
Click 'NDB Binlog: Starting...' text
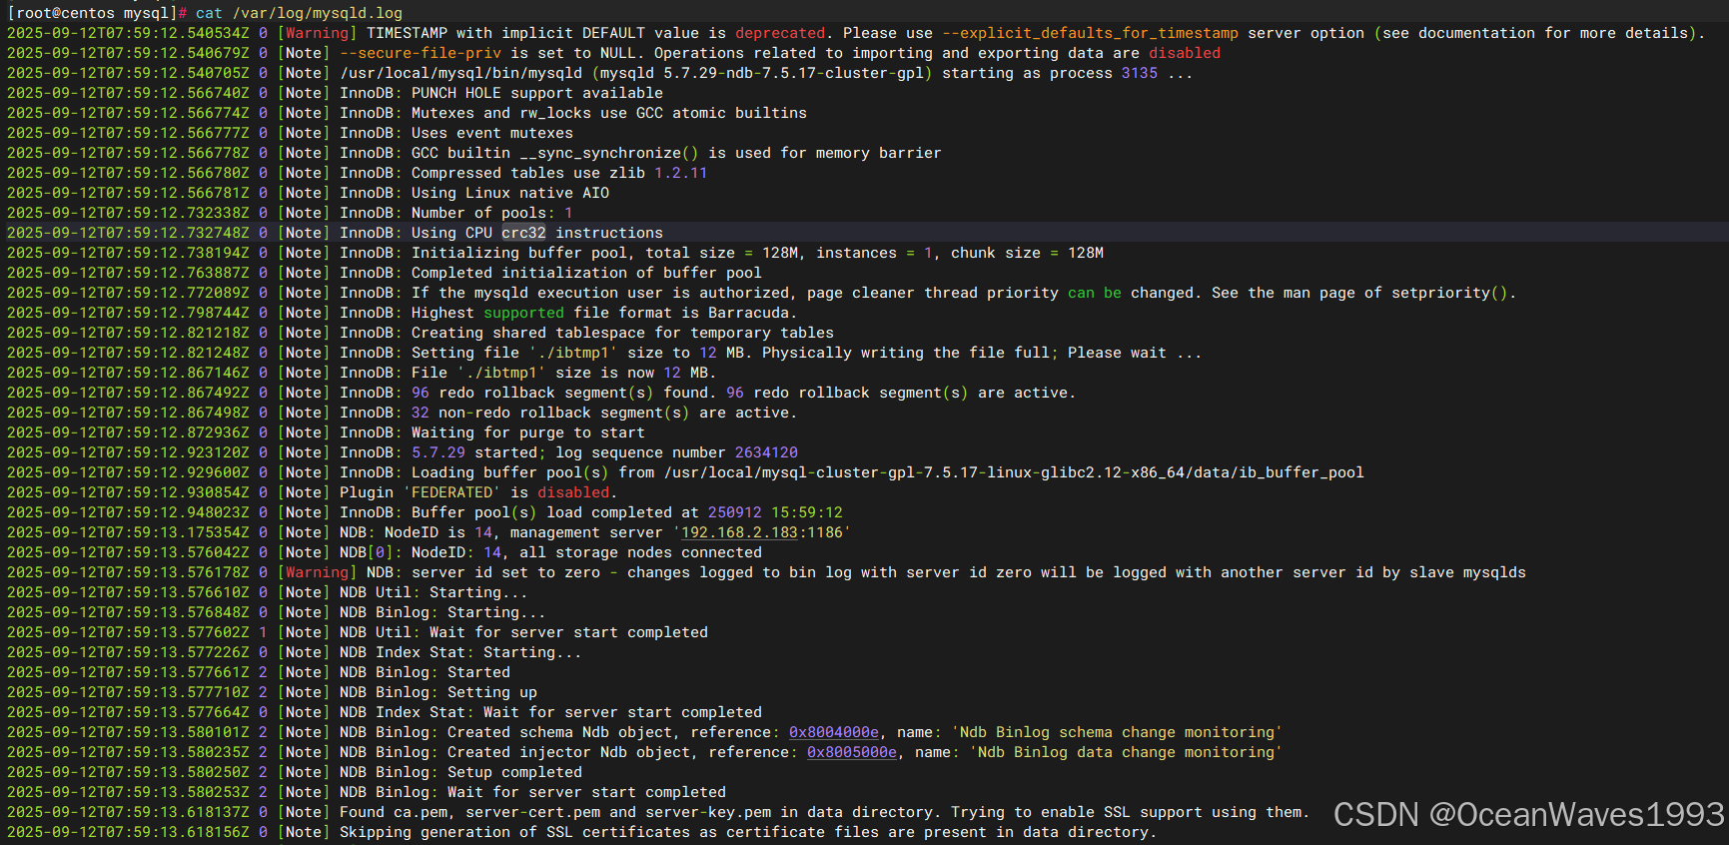(442, 612)
